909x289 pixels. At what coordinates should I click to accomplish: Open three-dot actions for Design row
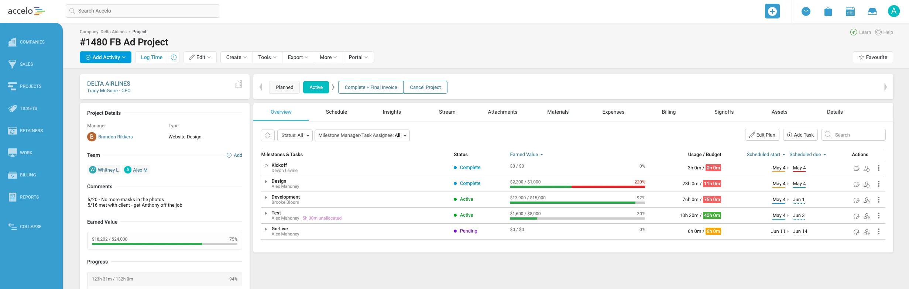(879, 184)
